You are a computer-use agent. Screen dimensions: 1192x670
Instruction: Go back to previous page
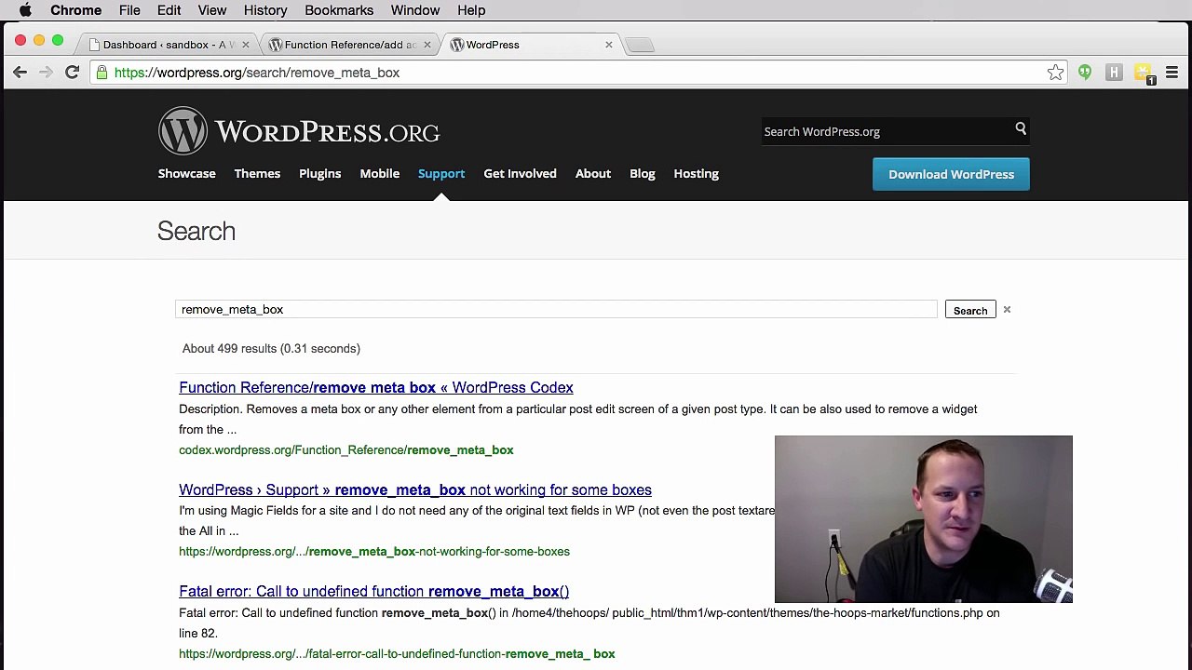click(20, 73)
